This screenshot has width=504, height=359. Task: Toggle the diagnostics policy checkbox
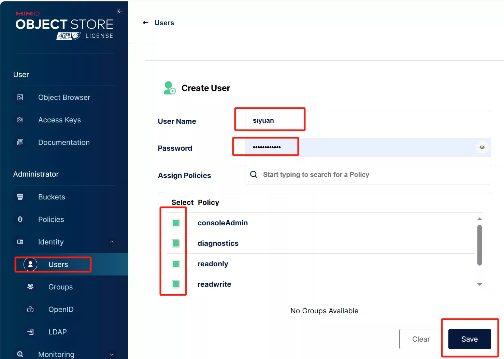[176, 243]
